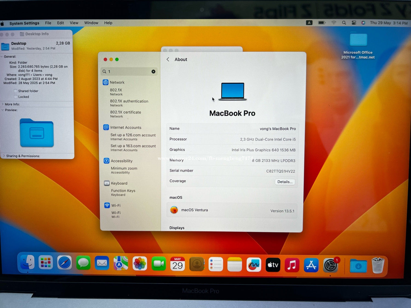Open Calendar showing May 29
The width and height of the screenshot is (411, 308).
tap(178, 264)
